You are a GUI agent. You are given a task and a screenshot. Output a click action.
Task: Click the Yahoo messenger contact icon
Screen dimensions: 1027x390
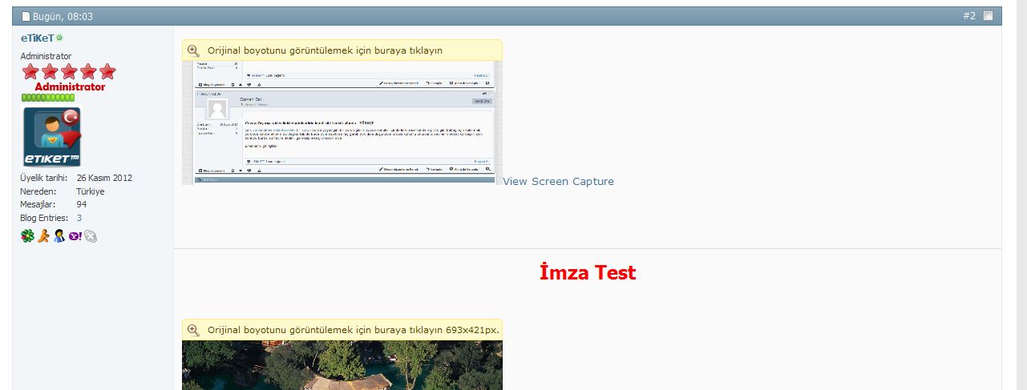[x=75, y=236]
